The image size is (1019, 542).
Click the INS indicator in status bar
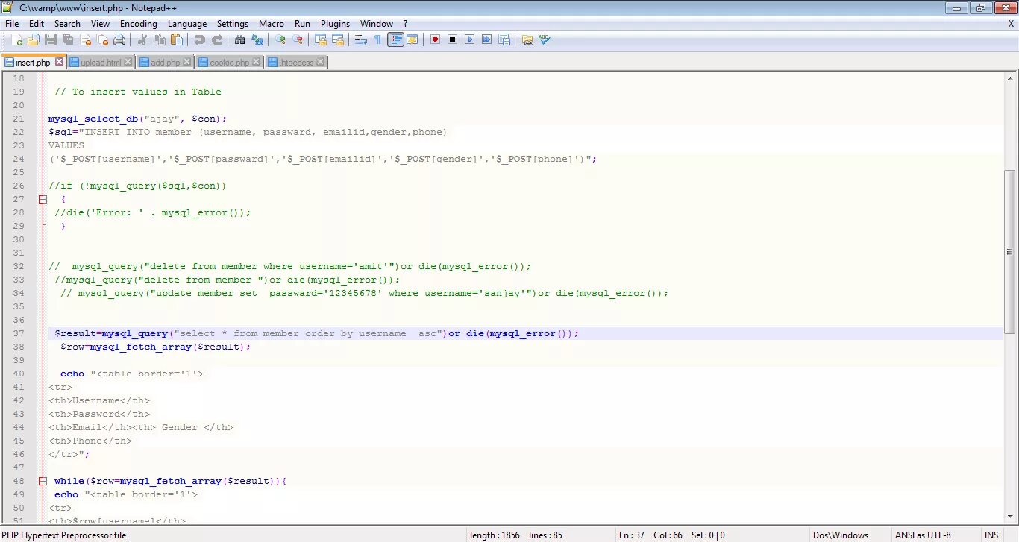(x=991, y=535)
